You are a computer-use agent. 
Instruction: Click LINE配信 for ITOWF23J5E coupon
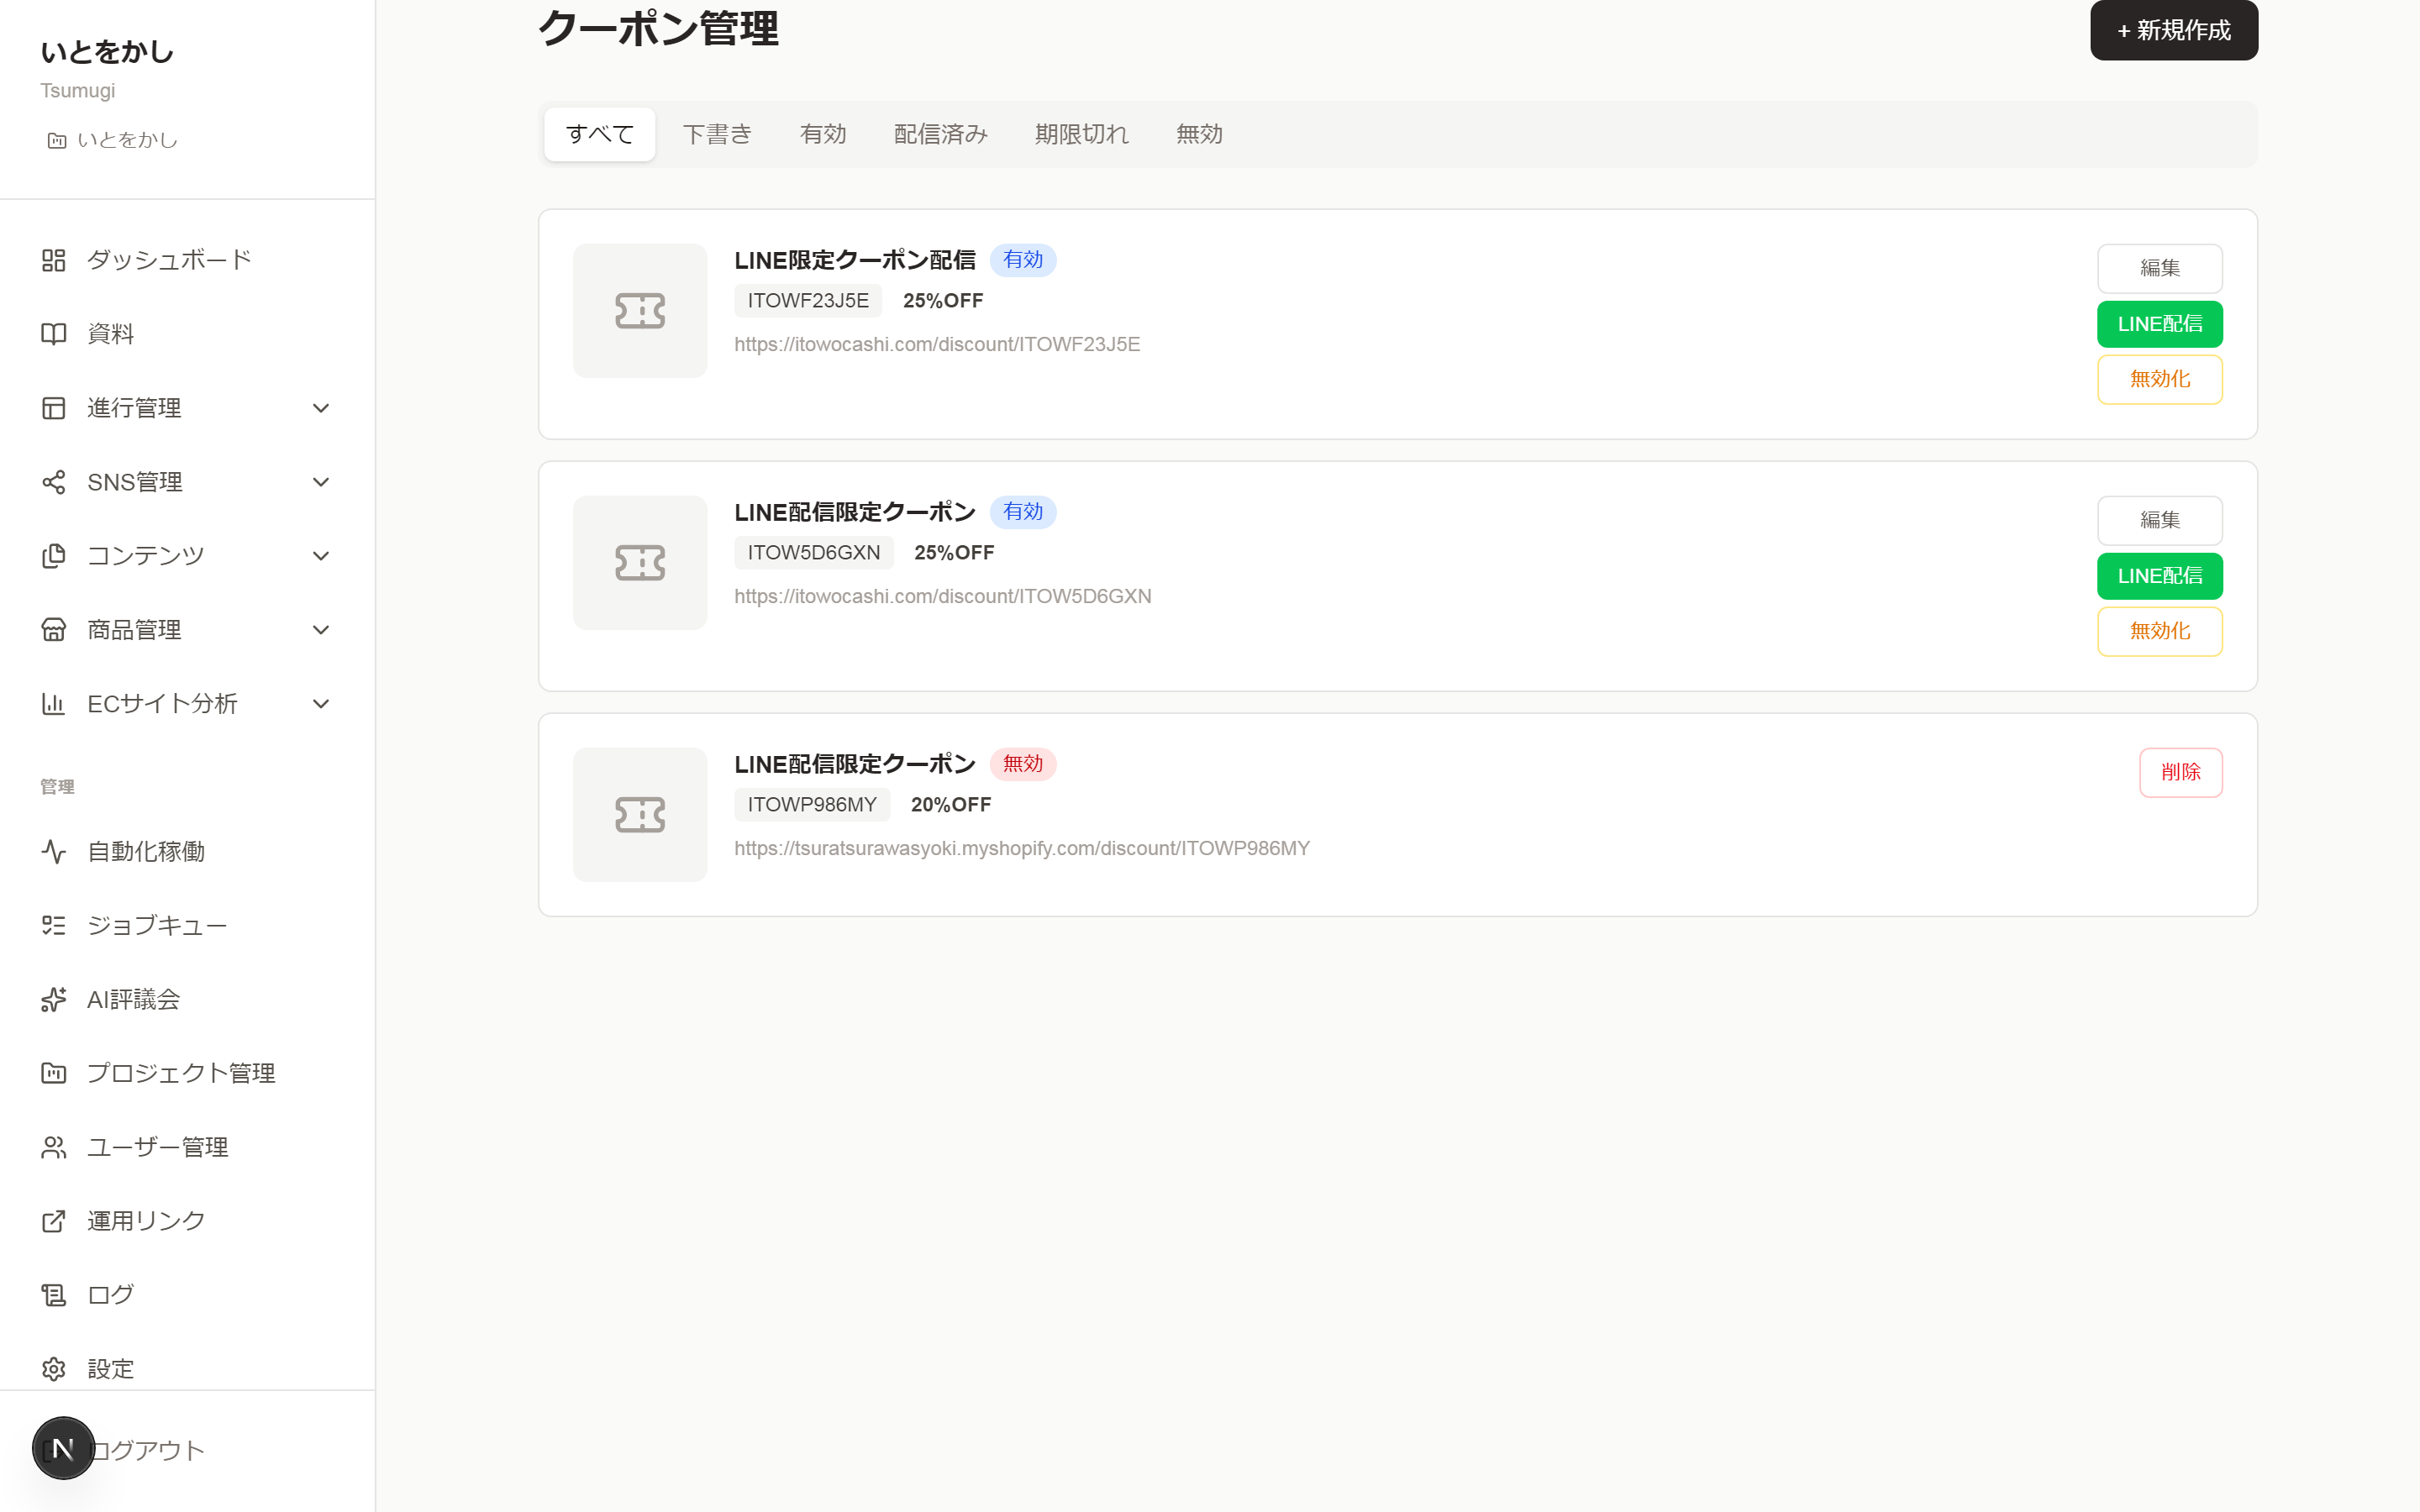pos(2160,324)
